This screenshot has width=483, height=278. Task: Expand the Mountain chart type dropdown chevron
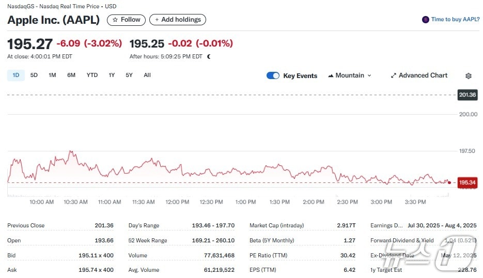coord(369,75)
